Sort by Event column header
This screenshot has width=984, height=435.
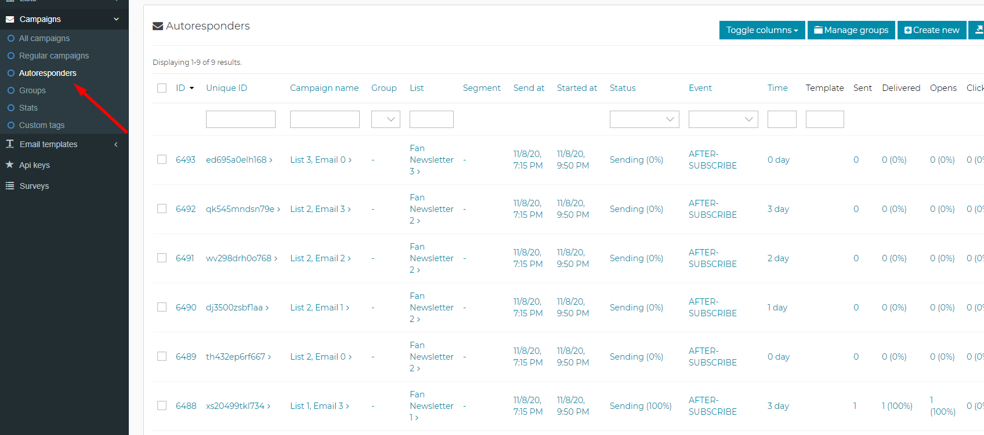click(x=700, y=88)
